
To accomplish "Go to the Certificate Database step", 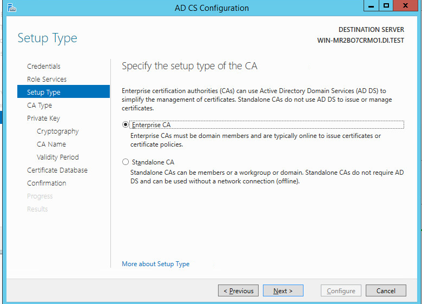I will point(57,170).
